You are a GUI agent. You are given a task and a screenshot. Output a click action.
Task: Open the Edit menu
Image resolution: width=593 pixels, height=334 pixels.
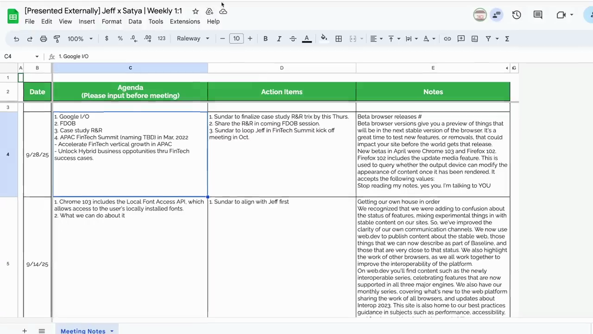pos(46,21)
